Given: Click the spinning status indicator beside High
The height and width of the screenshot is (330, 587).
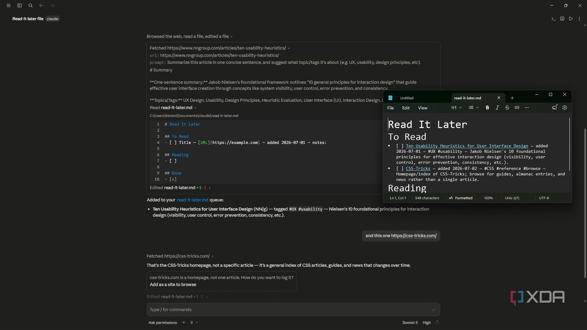Looking at the screenshot, I should (x=437, y=323).
